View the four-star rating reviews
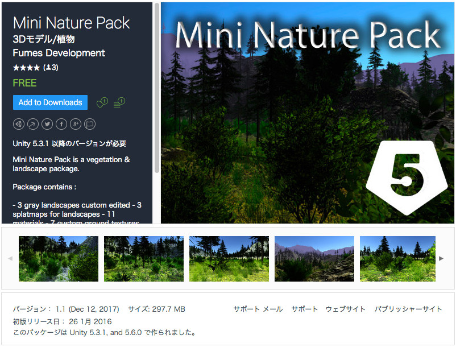456x347 pixels. 35,68
